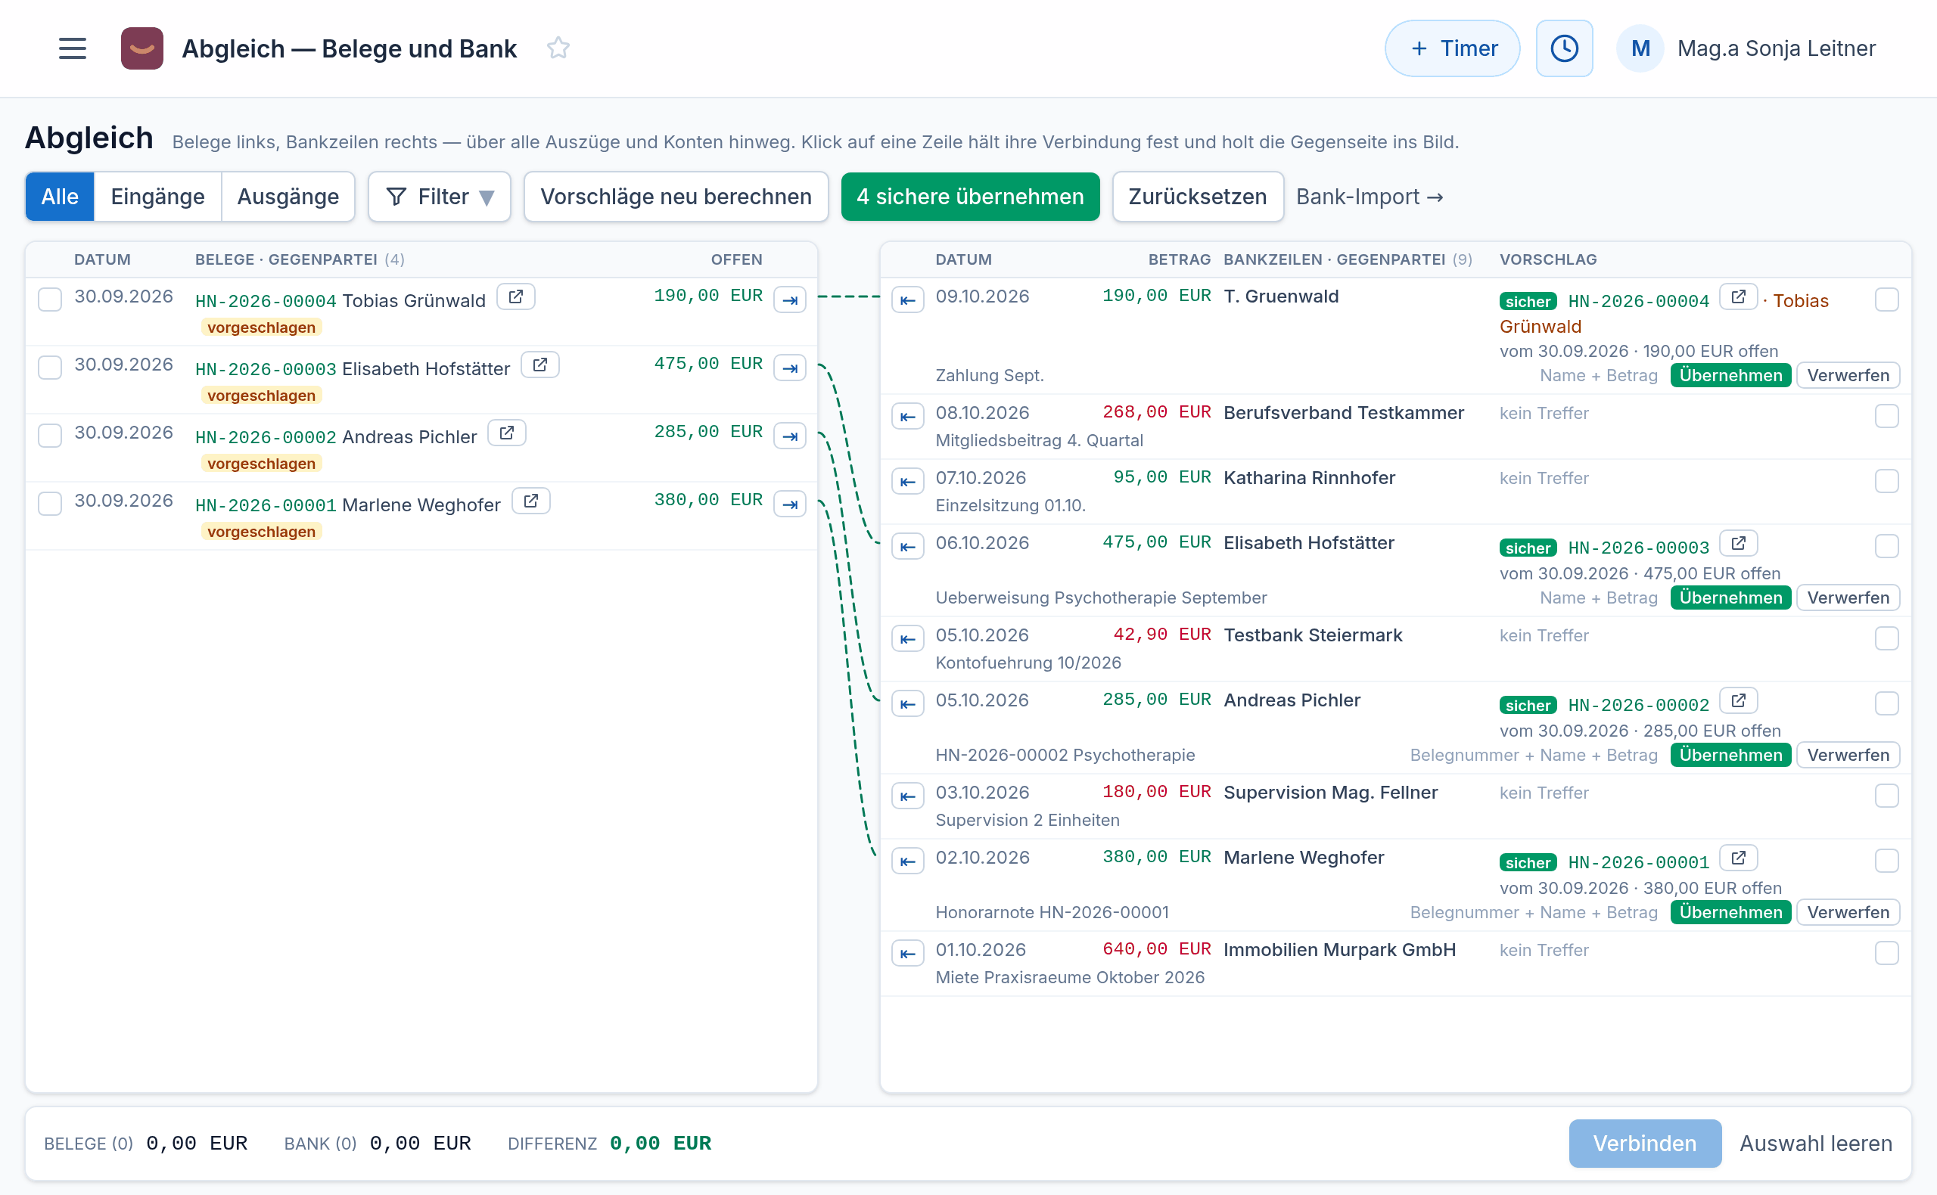Open the Filter dropdown
This screenshot has width=1937, height=1195.
click(440, 197)
